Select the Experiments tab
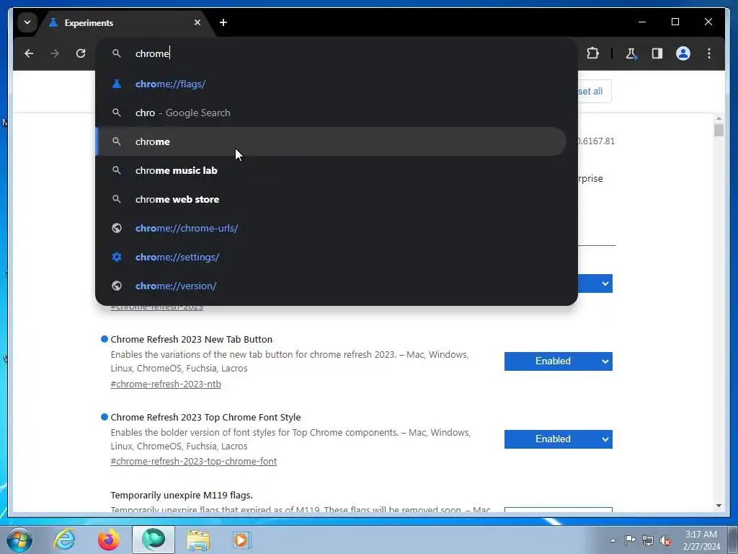This screenshot has width=738, height=554. coord(125,22)
